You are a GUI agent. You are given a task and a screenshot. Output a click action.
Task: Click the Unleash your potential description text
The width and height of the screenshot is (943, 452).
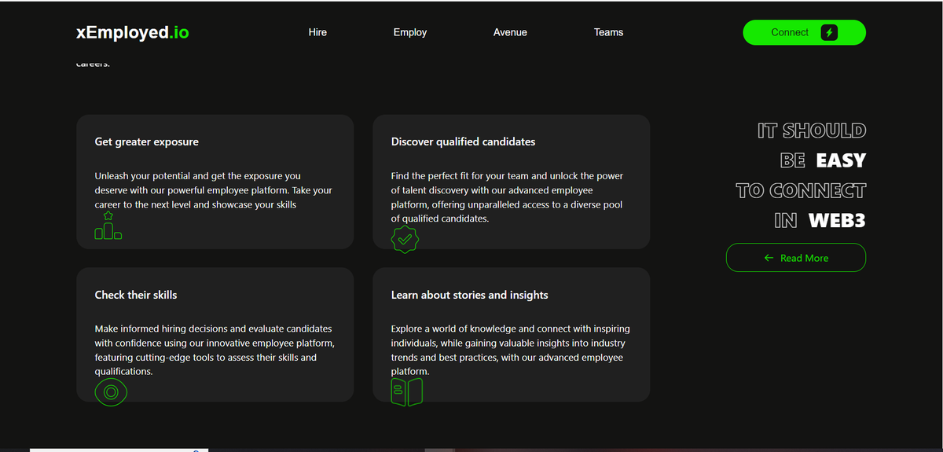[x=214, y=190]
